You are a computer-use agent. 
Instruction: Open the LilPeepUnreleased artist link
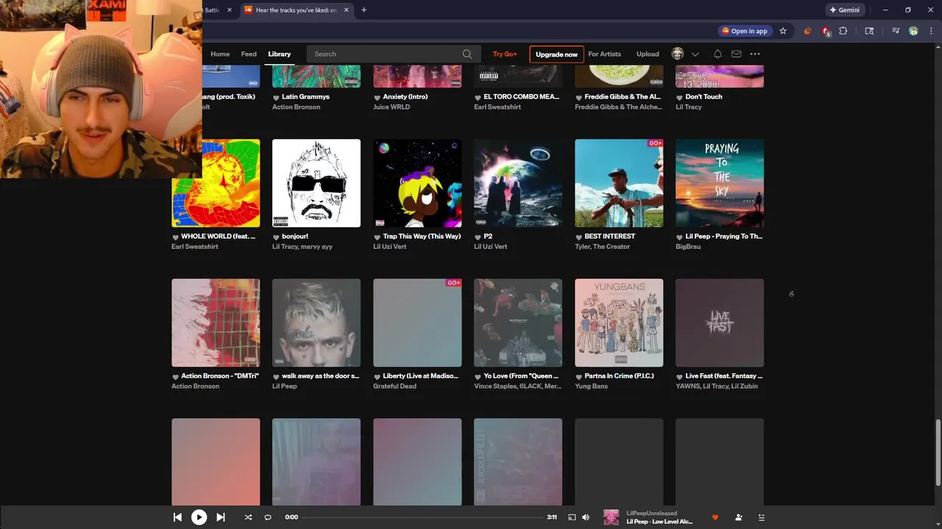click(651, 513)
